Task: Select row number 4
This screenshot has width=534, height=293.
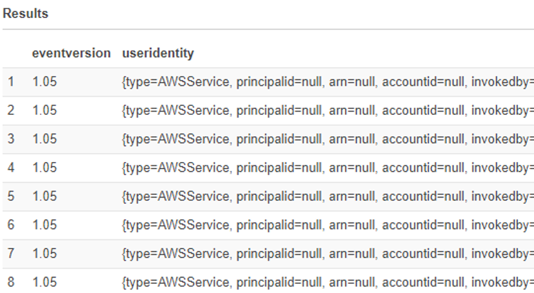Action: 11,168
